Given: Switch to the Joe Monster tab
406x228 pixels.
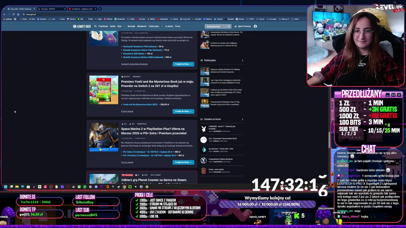Looking at the screenshot, I should coord(82,9).
